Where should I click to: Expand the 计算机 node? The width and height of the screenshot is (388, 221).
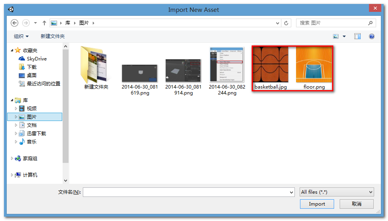12,175
